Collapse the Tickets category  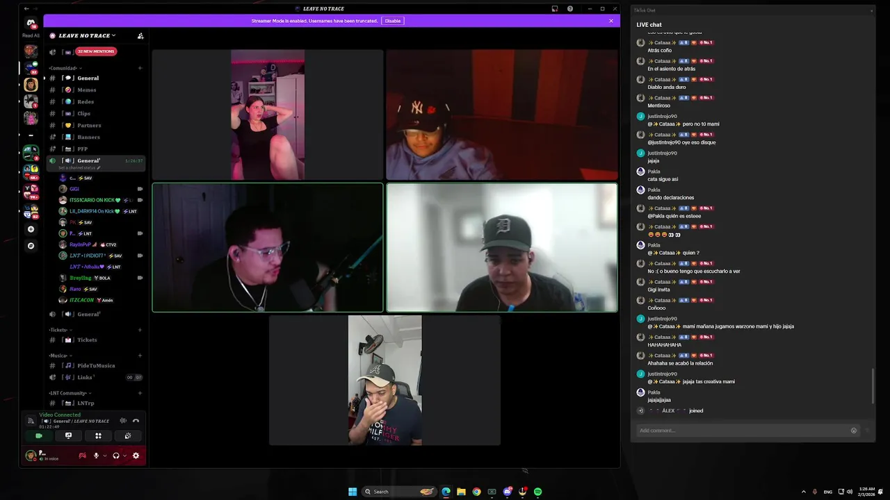[60, 330]
